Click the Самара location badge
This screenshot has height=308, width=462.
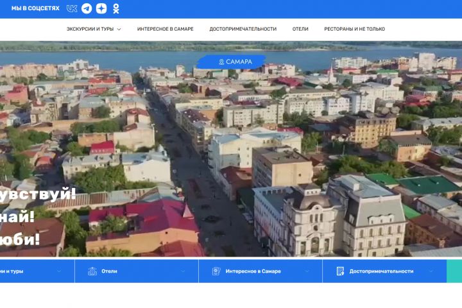click(231, 62)
